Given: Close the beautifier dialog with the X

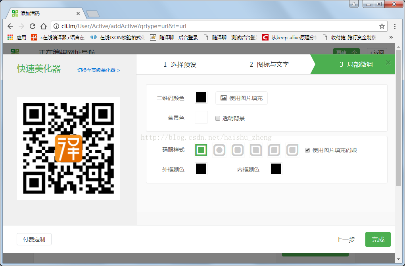Looking at the screenshot, I should [388, 63].
